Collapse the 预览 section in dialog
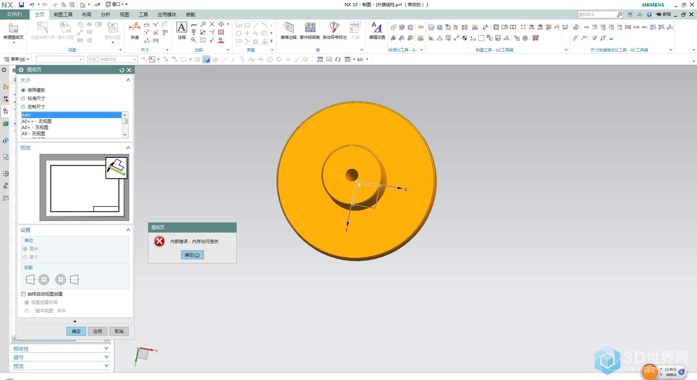The height and width of the screenshot is (380, 697). point(128,148)
